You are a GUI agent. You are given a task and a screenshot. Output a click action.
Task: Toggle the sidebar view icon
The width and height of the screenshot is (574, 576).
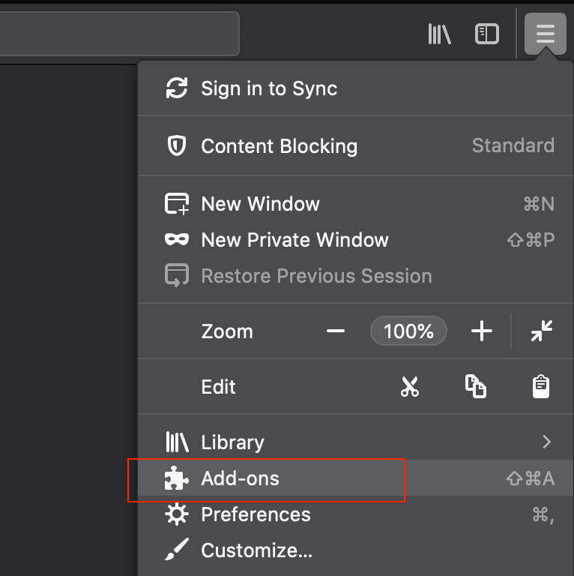coord(487,34)
